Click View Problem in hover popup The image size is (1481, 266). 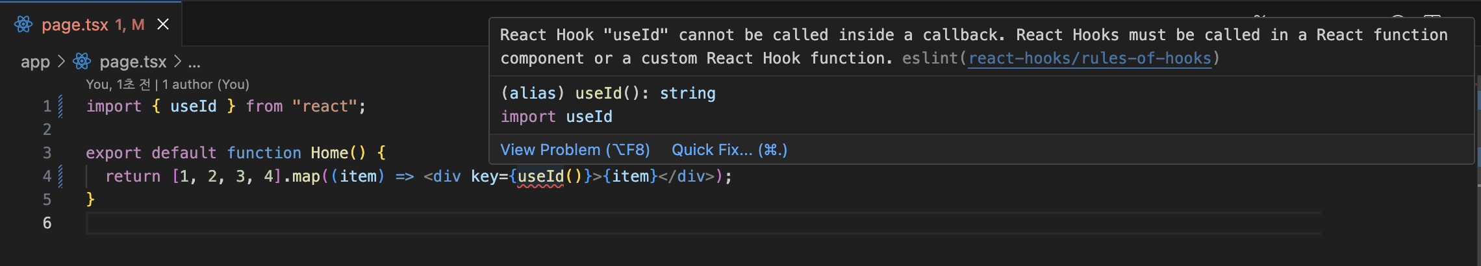click(x=575, y=150)
